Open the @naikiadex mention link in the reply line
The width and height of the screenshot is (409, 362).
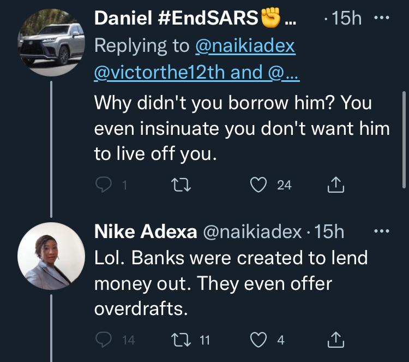point(245,46)
